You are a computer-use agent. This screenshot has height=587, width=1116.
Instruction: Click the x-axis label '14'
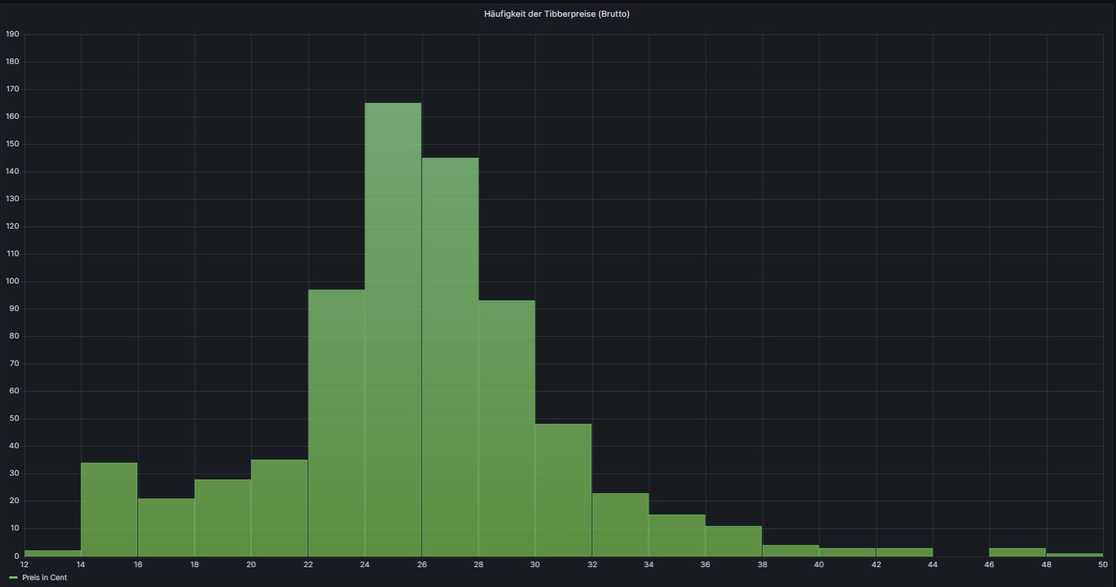(x=81, y=565)
